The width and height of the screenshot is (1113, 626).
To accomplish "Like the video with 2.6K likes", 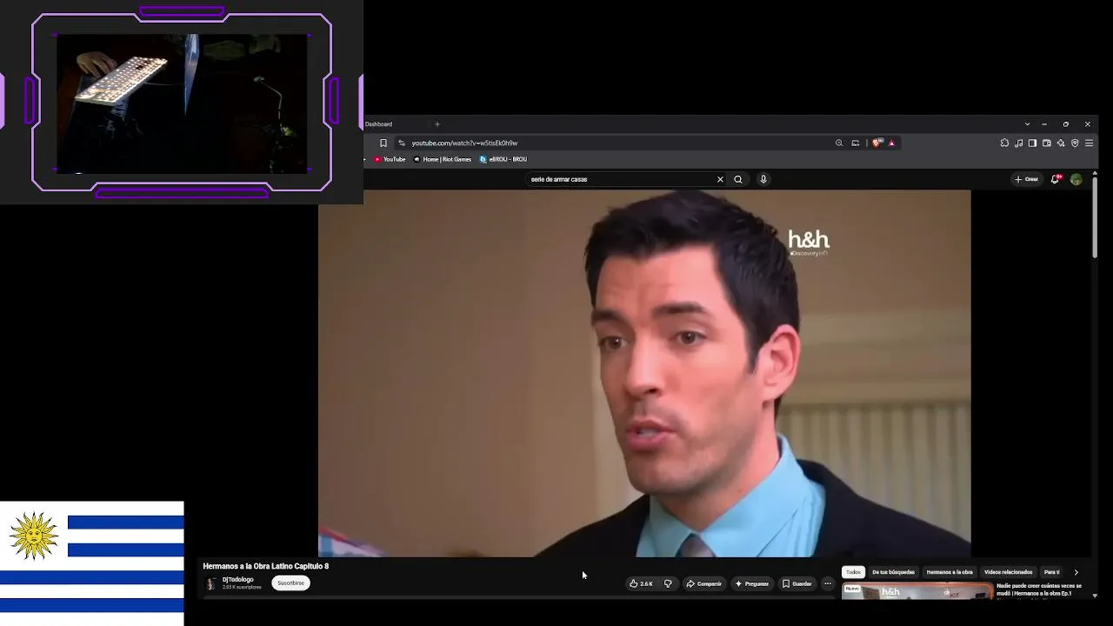I will click(x=641, y=583).
